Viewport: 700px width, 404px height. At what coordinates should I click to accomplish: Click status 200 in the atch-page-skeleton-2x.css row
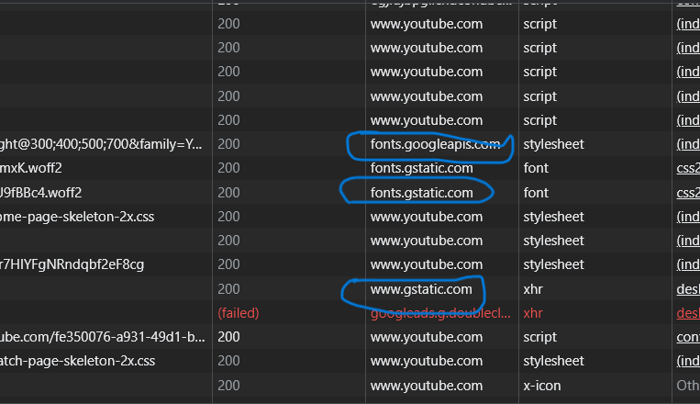click(x=228, y=361)
